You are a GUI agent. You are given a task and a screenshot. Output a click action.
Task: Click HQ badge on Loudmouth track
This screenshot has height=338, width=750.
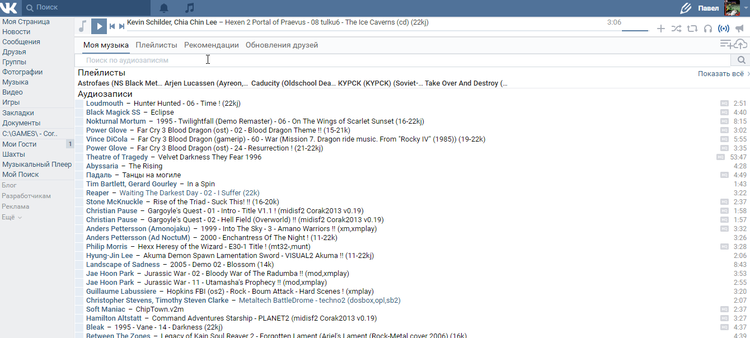[725, 104]
